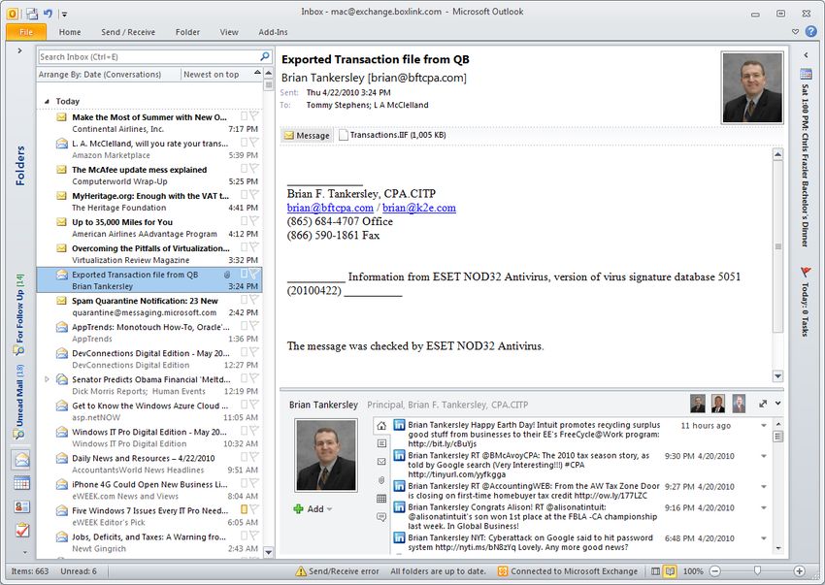
Task: Open For Follow Up search folder icon
Action: point(18,350)
